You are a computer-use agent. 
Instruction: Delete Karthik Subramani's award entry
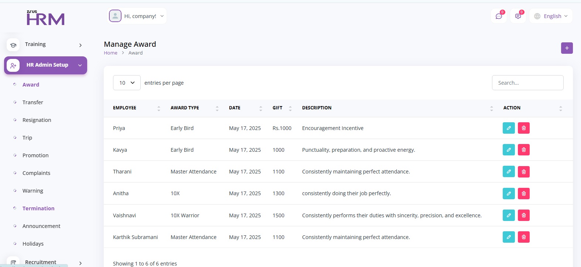tap(524, 237)
